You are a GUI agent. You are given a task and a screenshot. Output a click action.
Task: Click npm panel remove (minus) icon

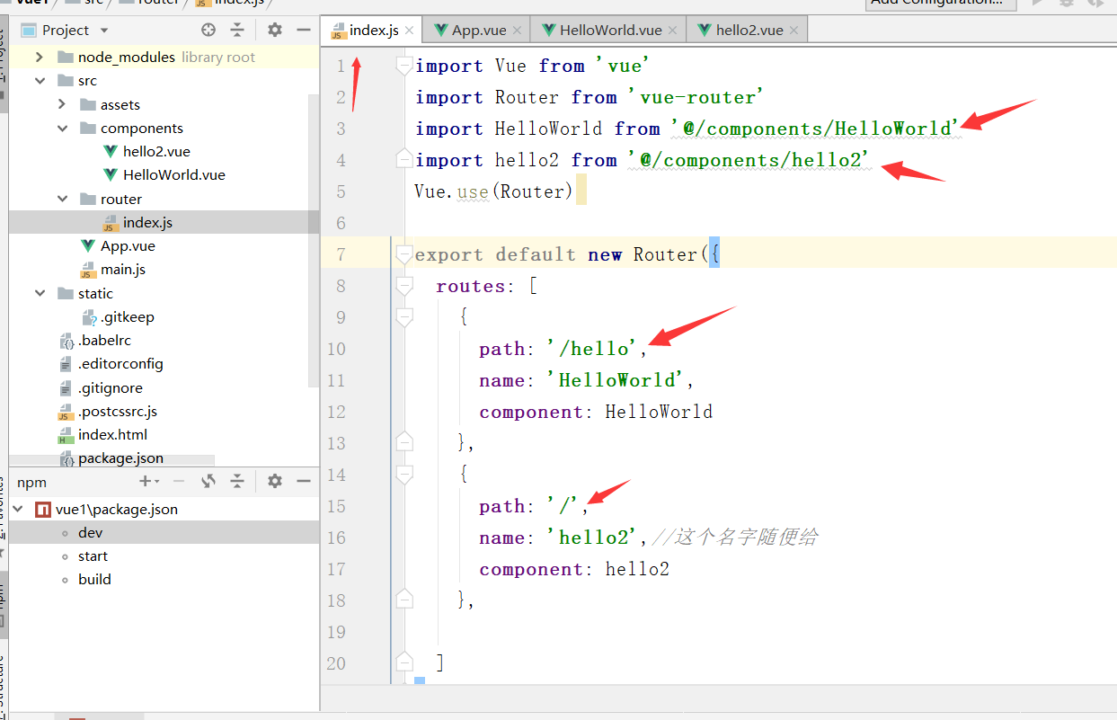coord(178,481)
